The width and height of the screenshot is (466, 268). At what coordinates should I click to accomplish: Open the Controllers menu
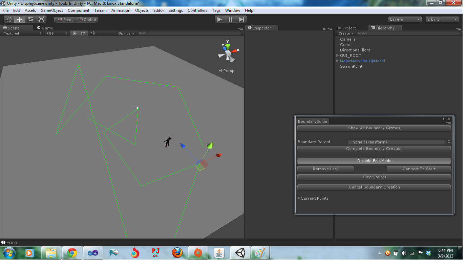click(x=197, y=10)
